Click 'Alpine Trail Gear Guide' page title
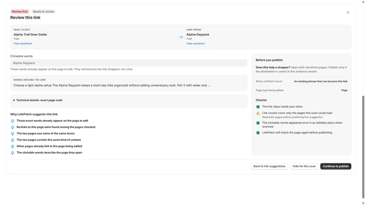365x205 pixels. point(30,35)
